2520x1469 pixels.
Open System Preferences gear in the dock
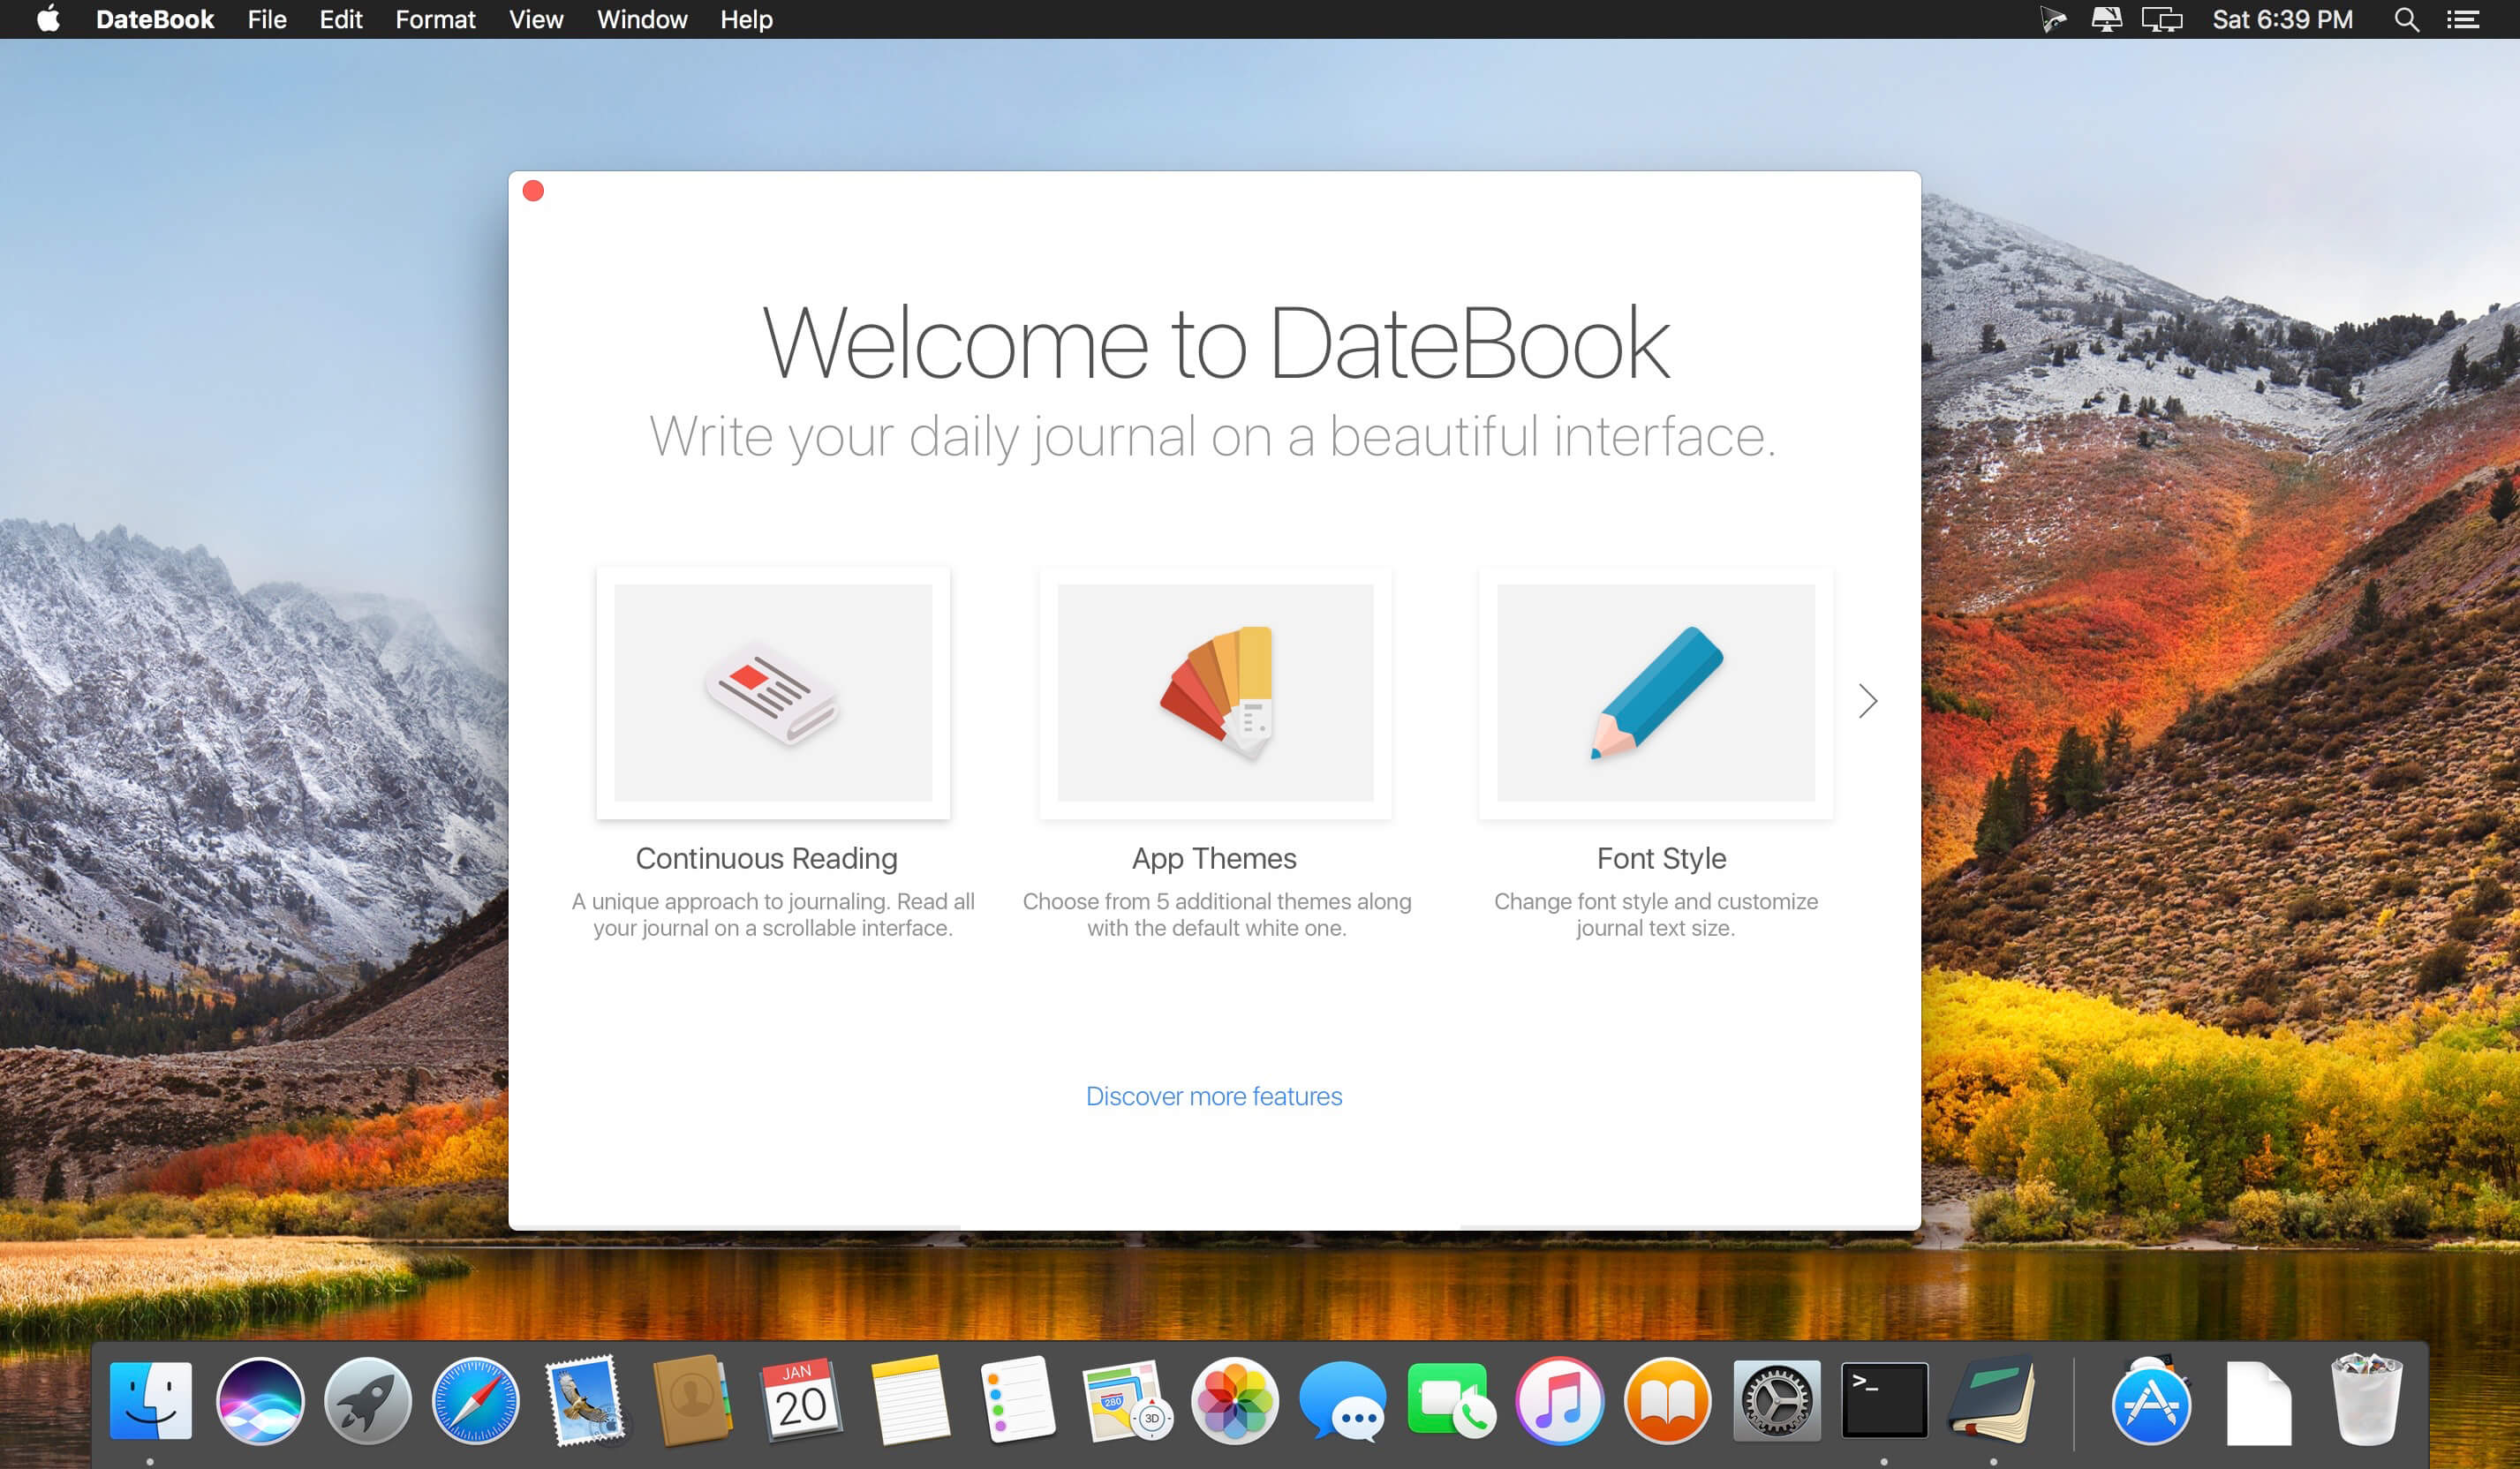(x=1776, y=1400)
